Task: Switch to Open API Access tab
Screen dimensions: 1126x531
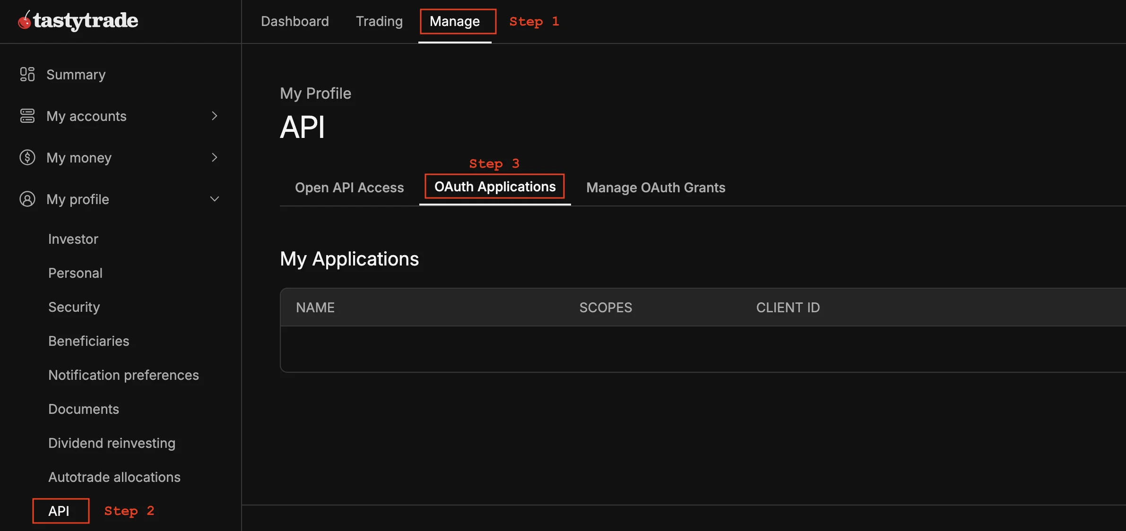Action: click(x=349, y=187)
